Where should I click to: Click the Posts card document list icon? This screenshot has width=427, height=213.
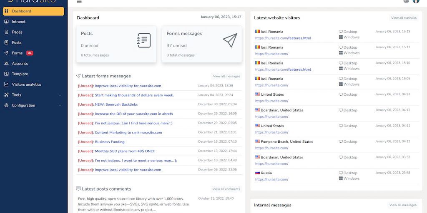tap(143, 40)
